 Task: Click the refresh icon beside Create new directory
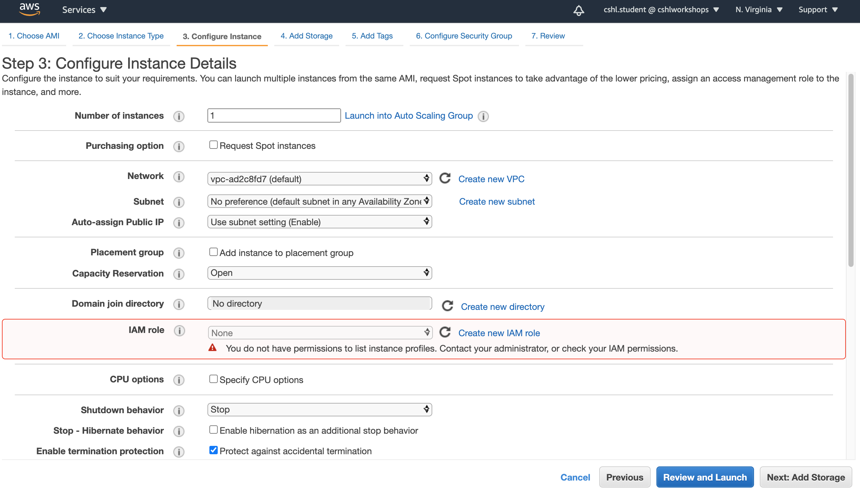(x=447, y=306)
